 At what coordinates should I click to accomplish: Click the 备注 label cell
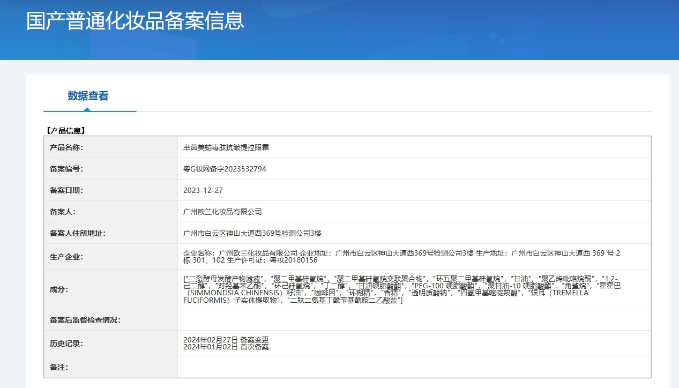(x=111, y=367)
